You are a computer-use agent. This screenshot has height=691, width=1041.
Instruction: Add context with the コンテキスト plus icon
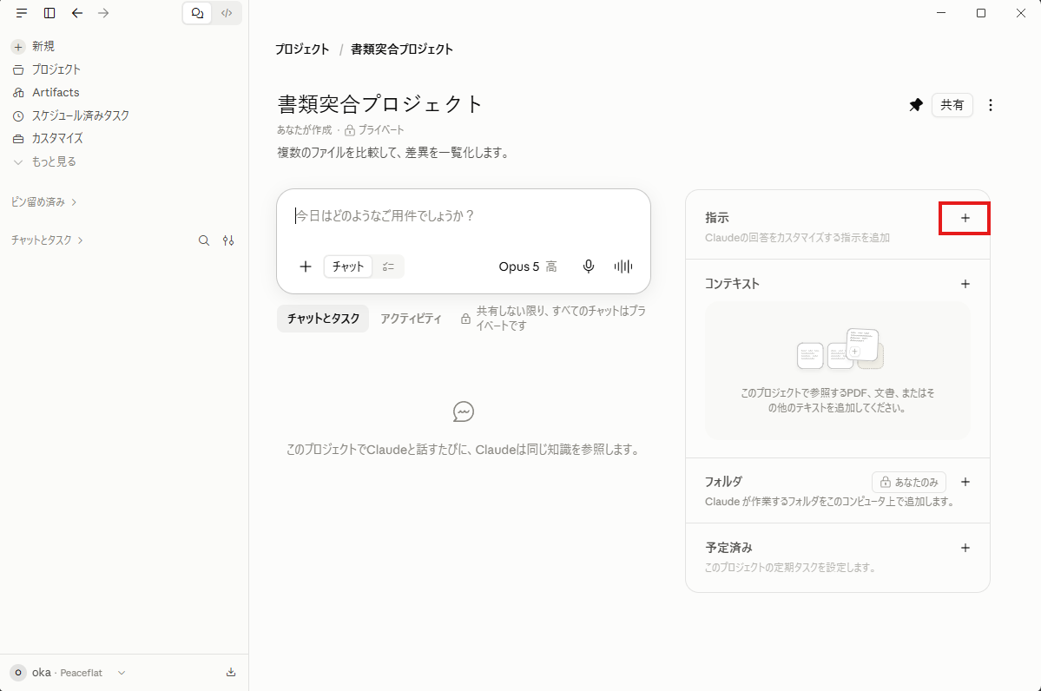pos(965,284)
